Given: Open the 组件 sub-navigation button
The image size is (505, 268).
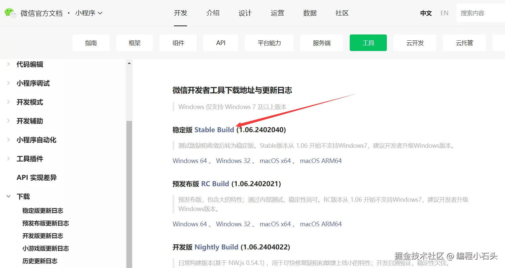Looking at the screenshot, I should click(x=178, y=43).
